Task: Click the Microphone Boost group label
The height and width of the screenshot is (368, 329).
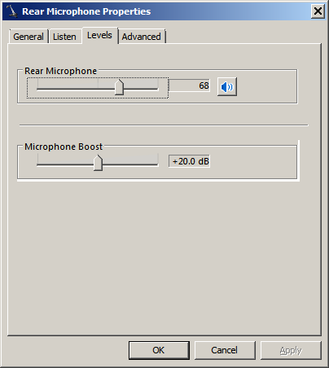Action: pyautogui.click(x=64, y=147)
